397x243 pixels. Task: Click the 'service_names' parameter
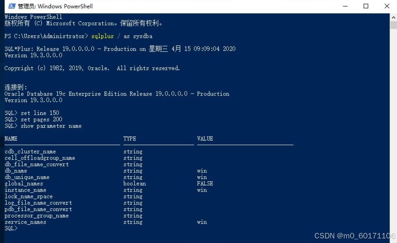[25, 222]
